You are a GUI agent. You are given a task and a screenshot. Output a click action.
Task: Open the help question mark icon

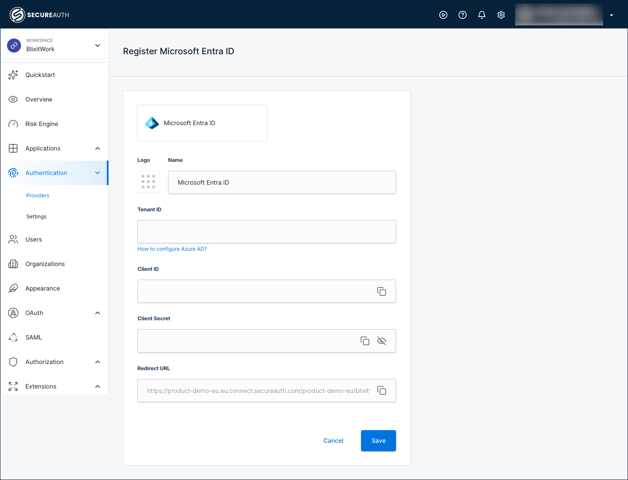click(463, 15)
